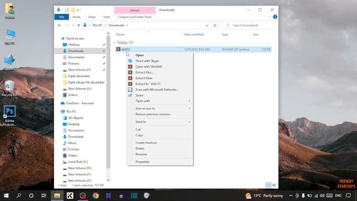
Task: Choose the Share context menu entry
Action: click(160, 95)
